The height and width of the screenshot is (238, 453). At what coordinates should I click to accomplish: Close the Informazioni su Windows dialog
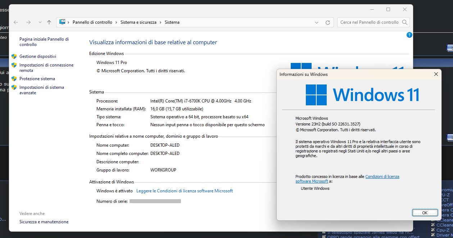436,74
